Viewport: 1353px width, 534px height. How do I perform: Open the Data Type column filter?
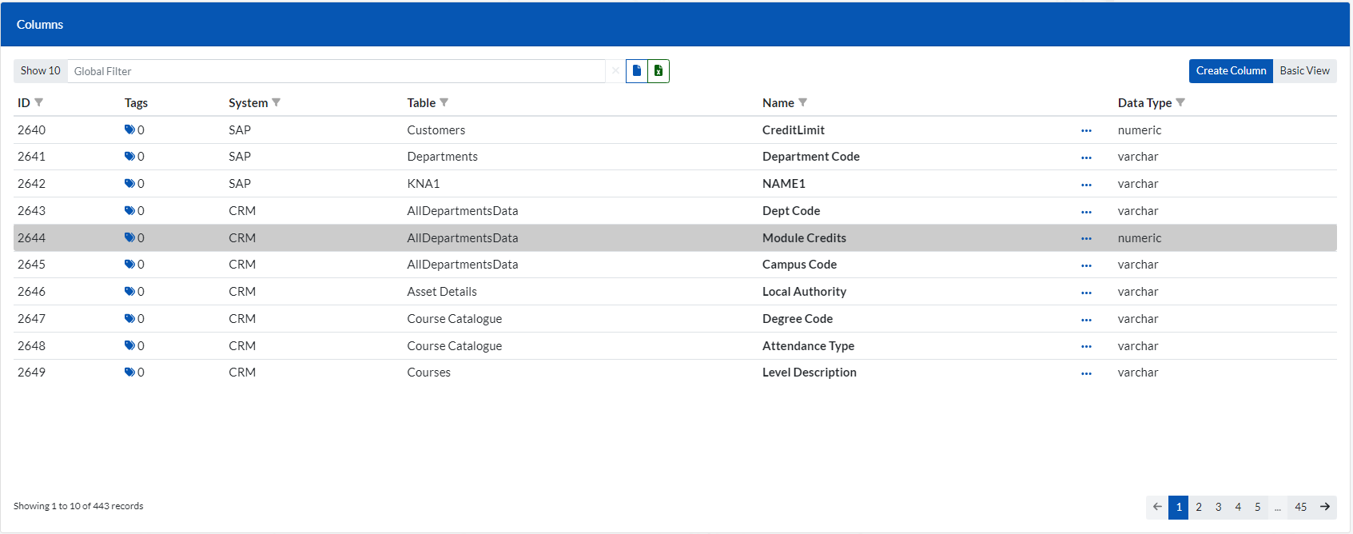tap(1180, 102)
